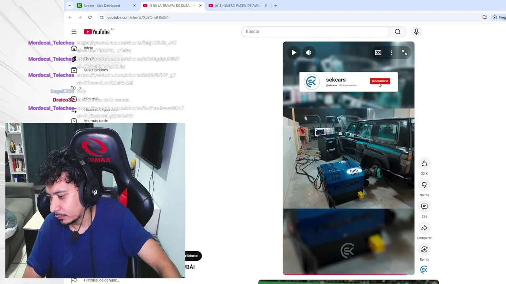Dislike the Short
Viewport: 506px width, 284px height.
coord(424,185)
